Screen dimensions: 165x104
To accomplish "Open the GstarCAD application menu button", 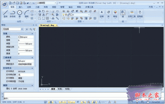I will tap(4, 4).
